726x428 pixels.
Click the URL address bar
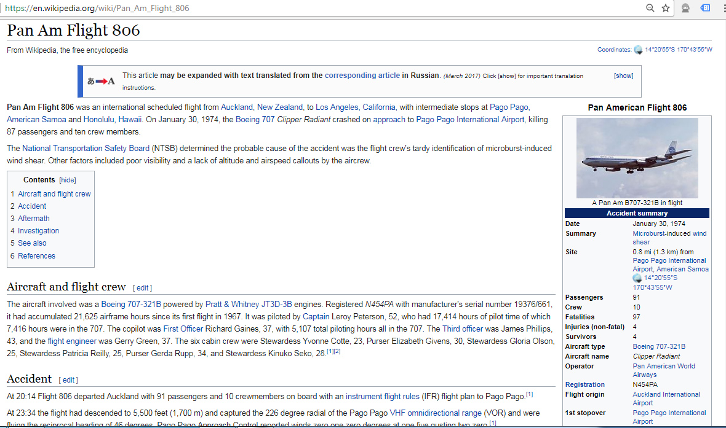308,8
